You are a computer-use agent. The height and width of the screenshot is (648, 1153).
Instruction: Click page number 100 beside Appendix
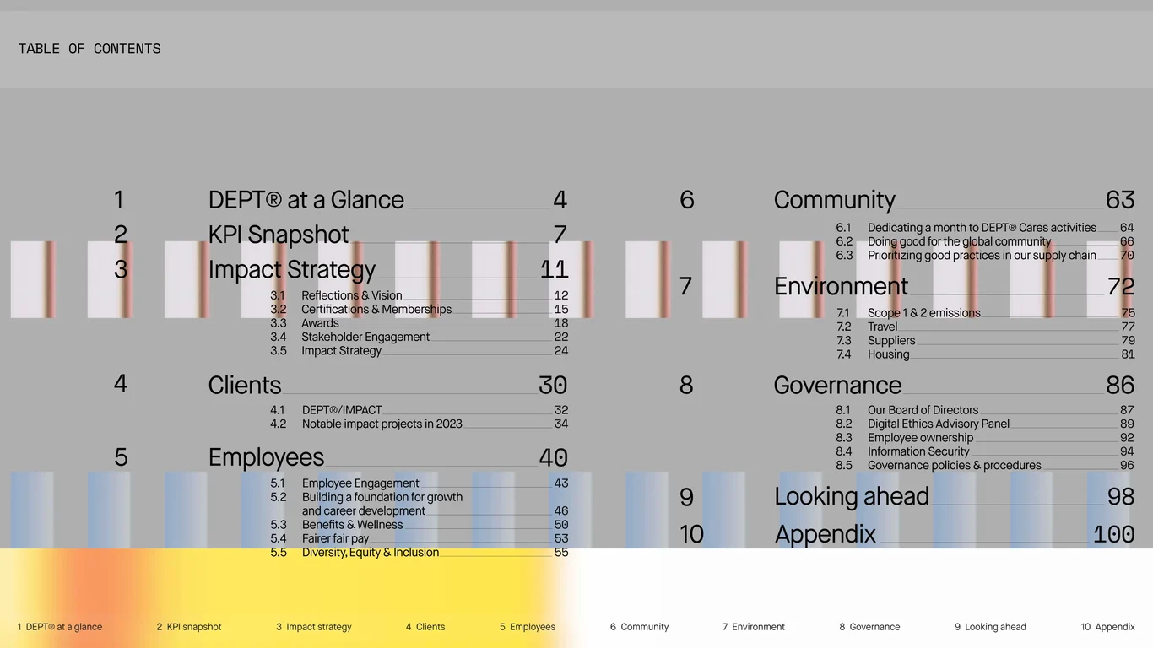pyautogui.click(x=1113, y=534)
